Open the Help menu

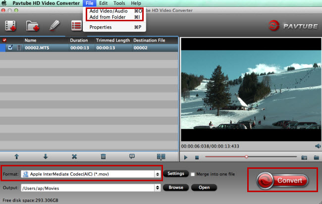(136, 3)
